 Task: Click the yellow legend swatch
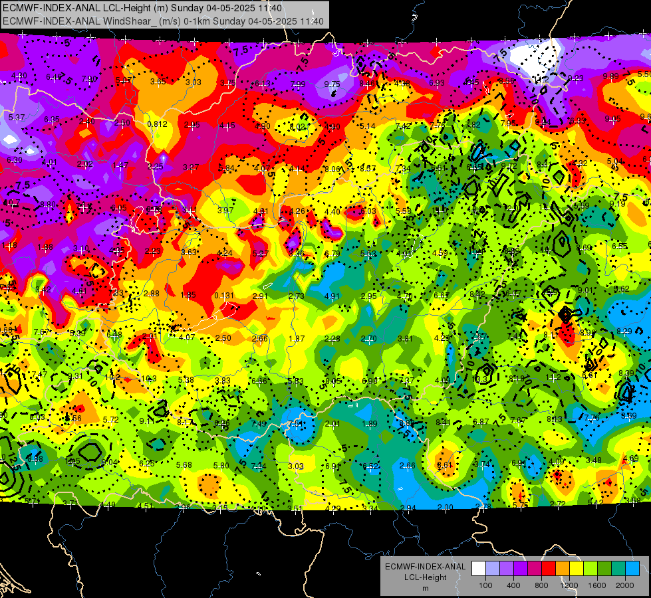577,569
